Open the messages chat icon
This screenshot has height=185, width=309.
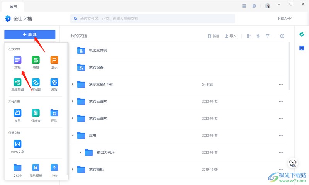coord(254,6)
